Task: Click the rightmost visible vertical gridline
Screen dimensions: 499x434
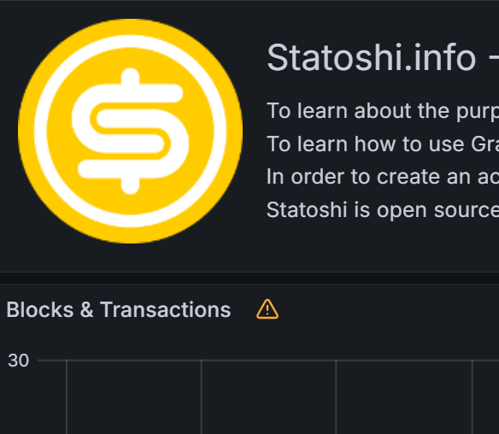Action: [x=472, y=397]
